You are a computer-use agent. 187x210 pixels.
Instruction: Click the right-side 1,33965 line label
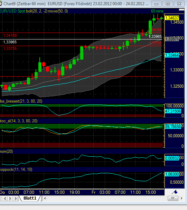[x=155, y=36]
